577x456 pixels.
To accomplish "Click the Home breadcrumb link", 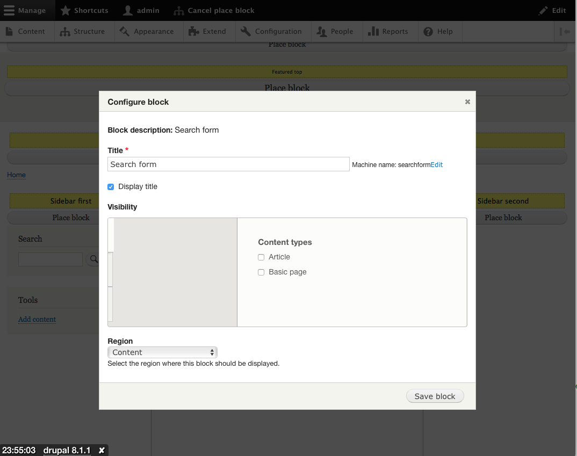I will point(16,175).
